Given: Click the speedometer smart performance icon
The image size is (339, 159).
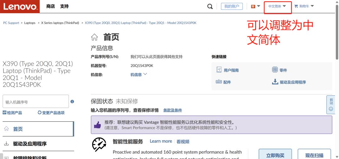Looking at the screenshot, I should coord(99,144).
